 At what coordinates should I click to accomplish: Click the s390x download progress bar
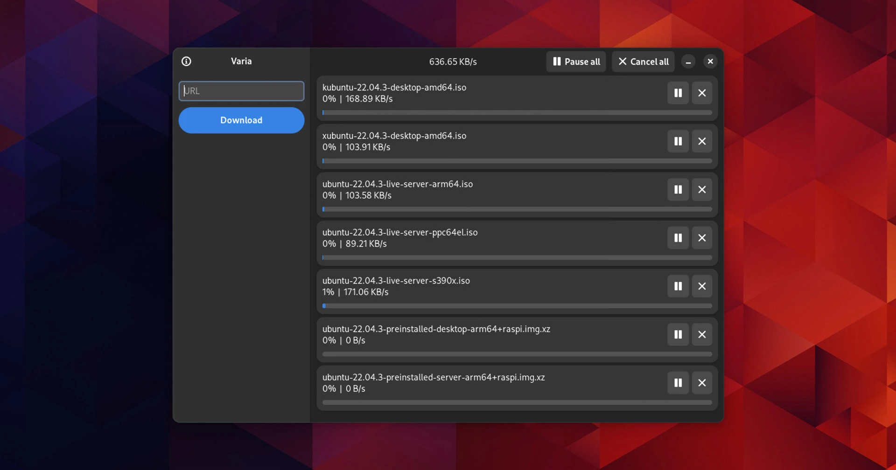(517, 306)
